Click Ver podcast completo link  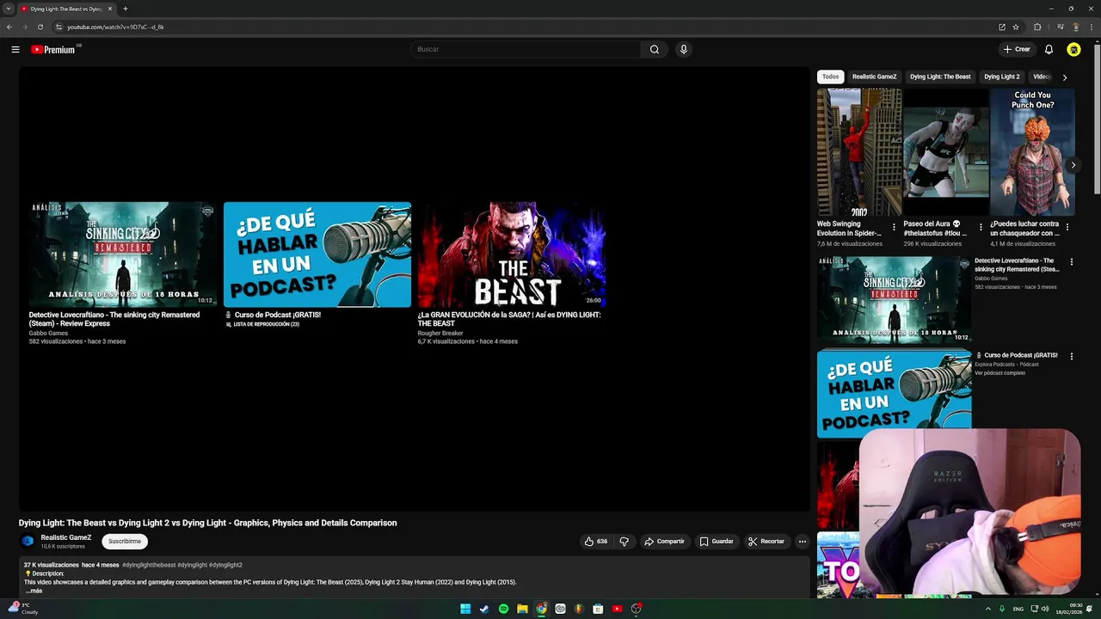click(1000, 373)
